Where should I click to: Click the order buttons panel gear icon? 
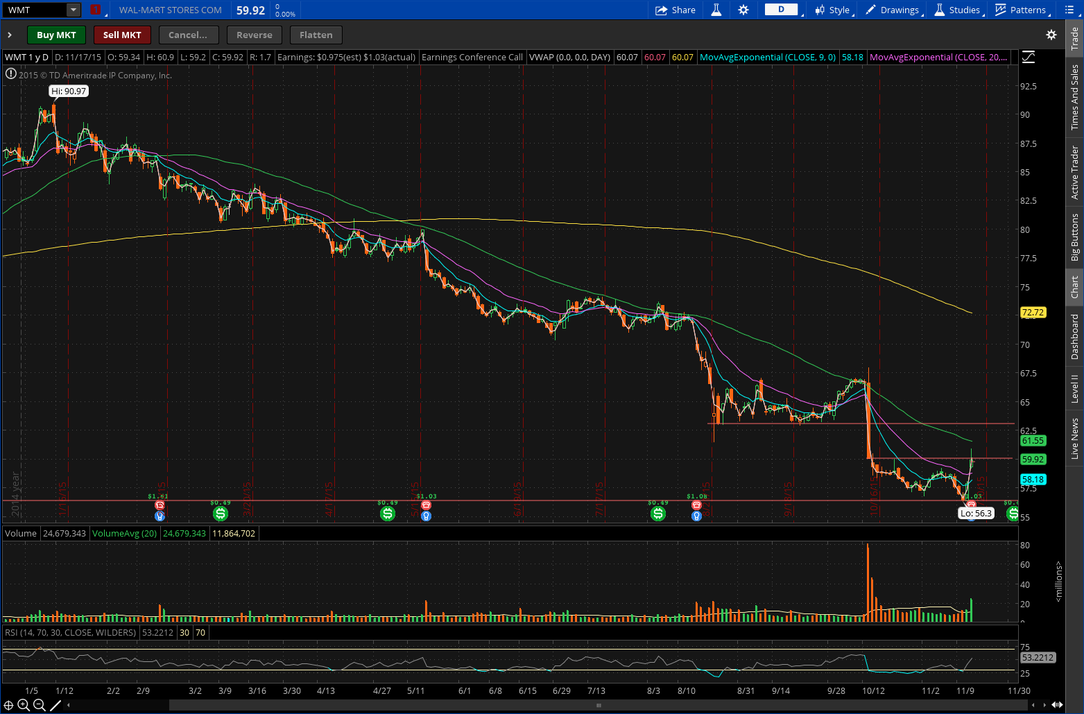pos(1051,35)
